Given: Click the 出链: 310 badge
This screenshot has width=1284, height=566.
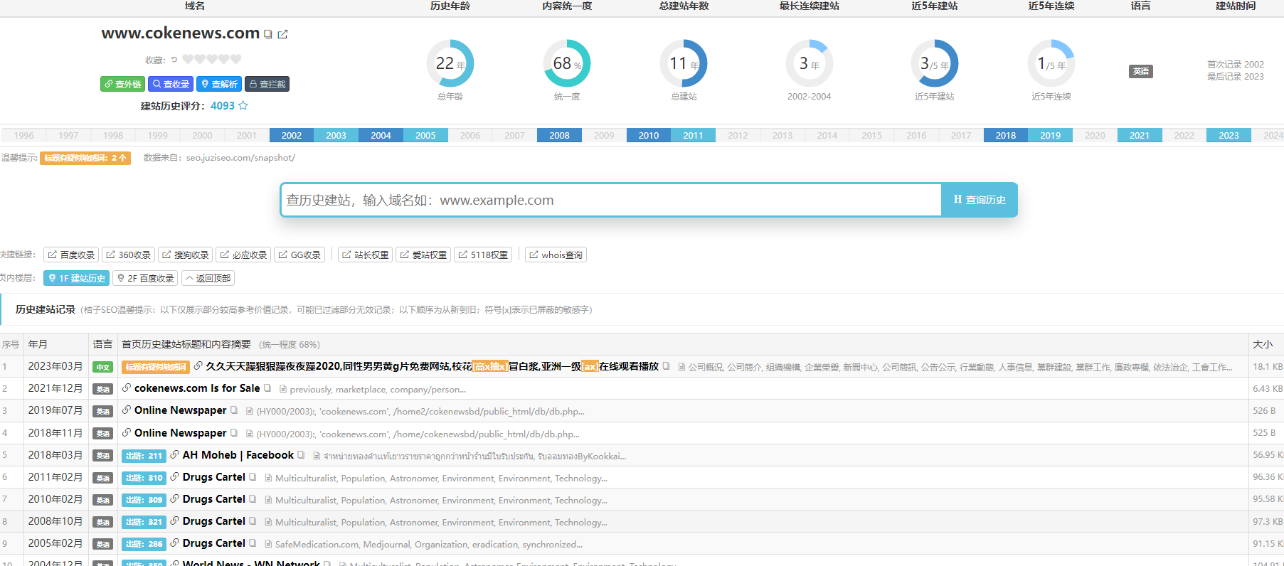Looking at the screenshot, I should 144,478.
